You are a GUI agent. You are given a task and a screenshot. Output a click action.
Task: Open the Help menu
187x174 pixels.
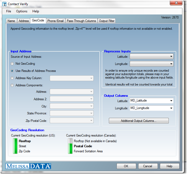(36, 11)
